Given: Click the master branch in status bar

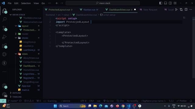Looking at the screenshot, I should (13, 101).
